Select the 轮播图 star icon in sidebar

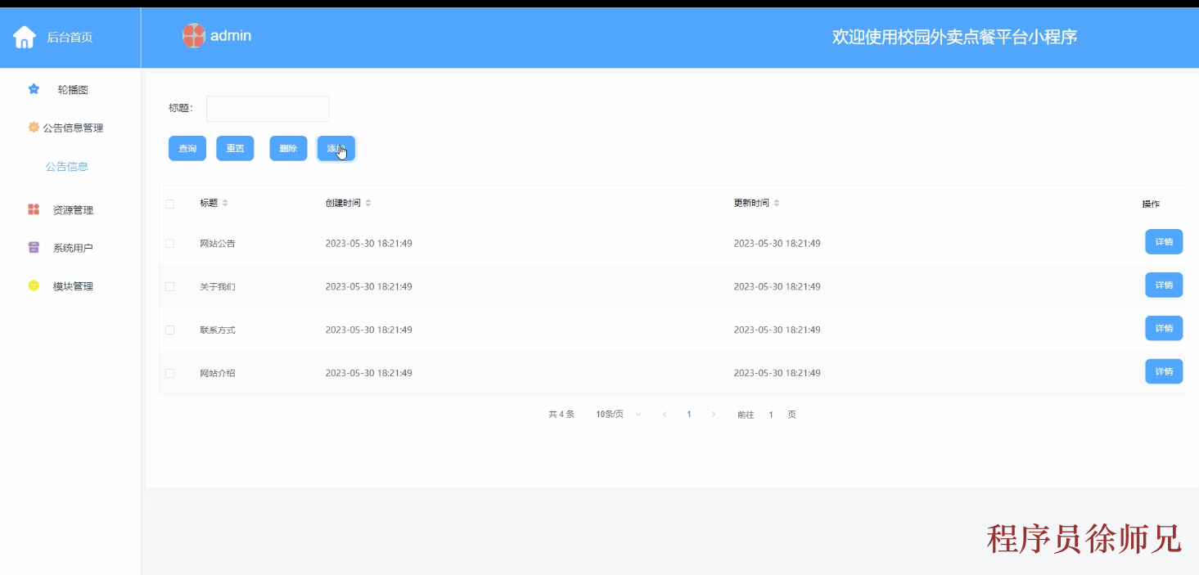[x=33, y=89]
